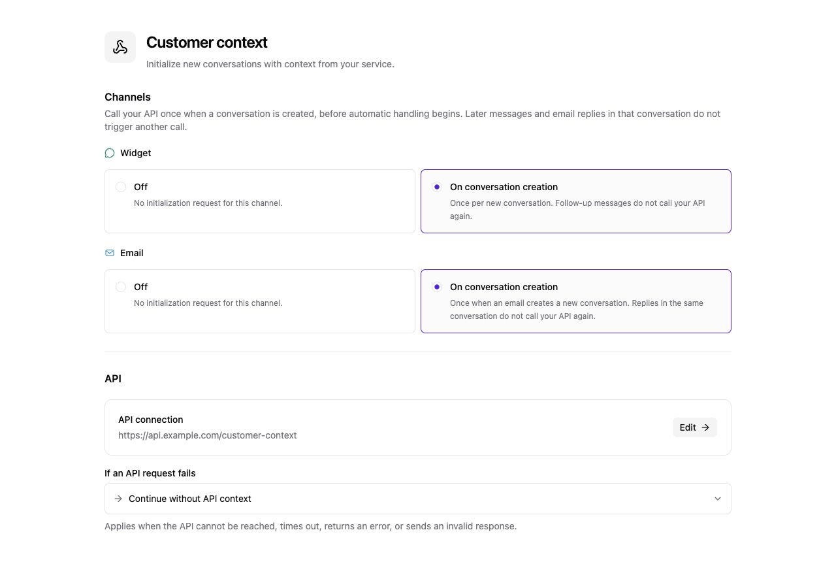Click the Widget chat bubble icon
Screen dimensions: 836x564
(110, 153)
